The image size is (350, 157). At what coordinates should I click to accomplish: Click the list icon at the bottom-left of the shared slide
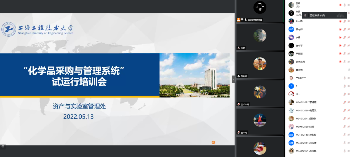click(2, 147)
